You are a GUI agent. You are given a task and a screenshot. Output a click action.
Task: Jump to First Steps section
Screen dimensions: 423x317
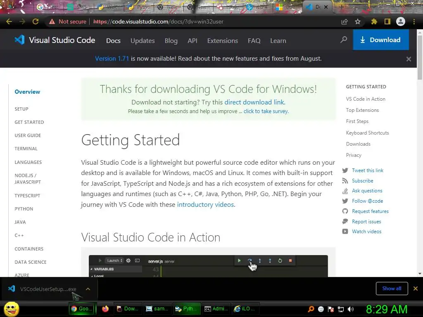tap(357, 121)
